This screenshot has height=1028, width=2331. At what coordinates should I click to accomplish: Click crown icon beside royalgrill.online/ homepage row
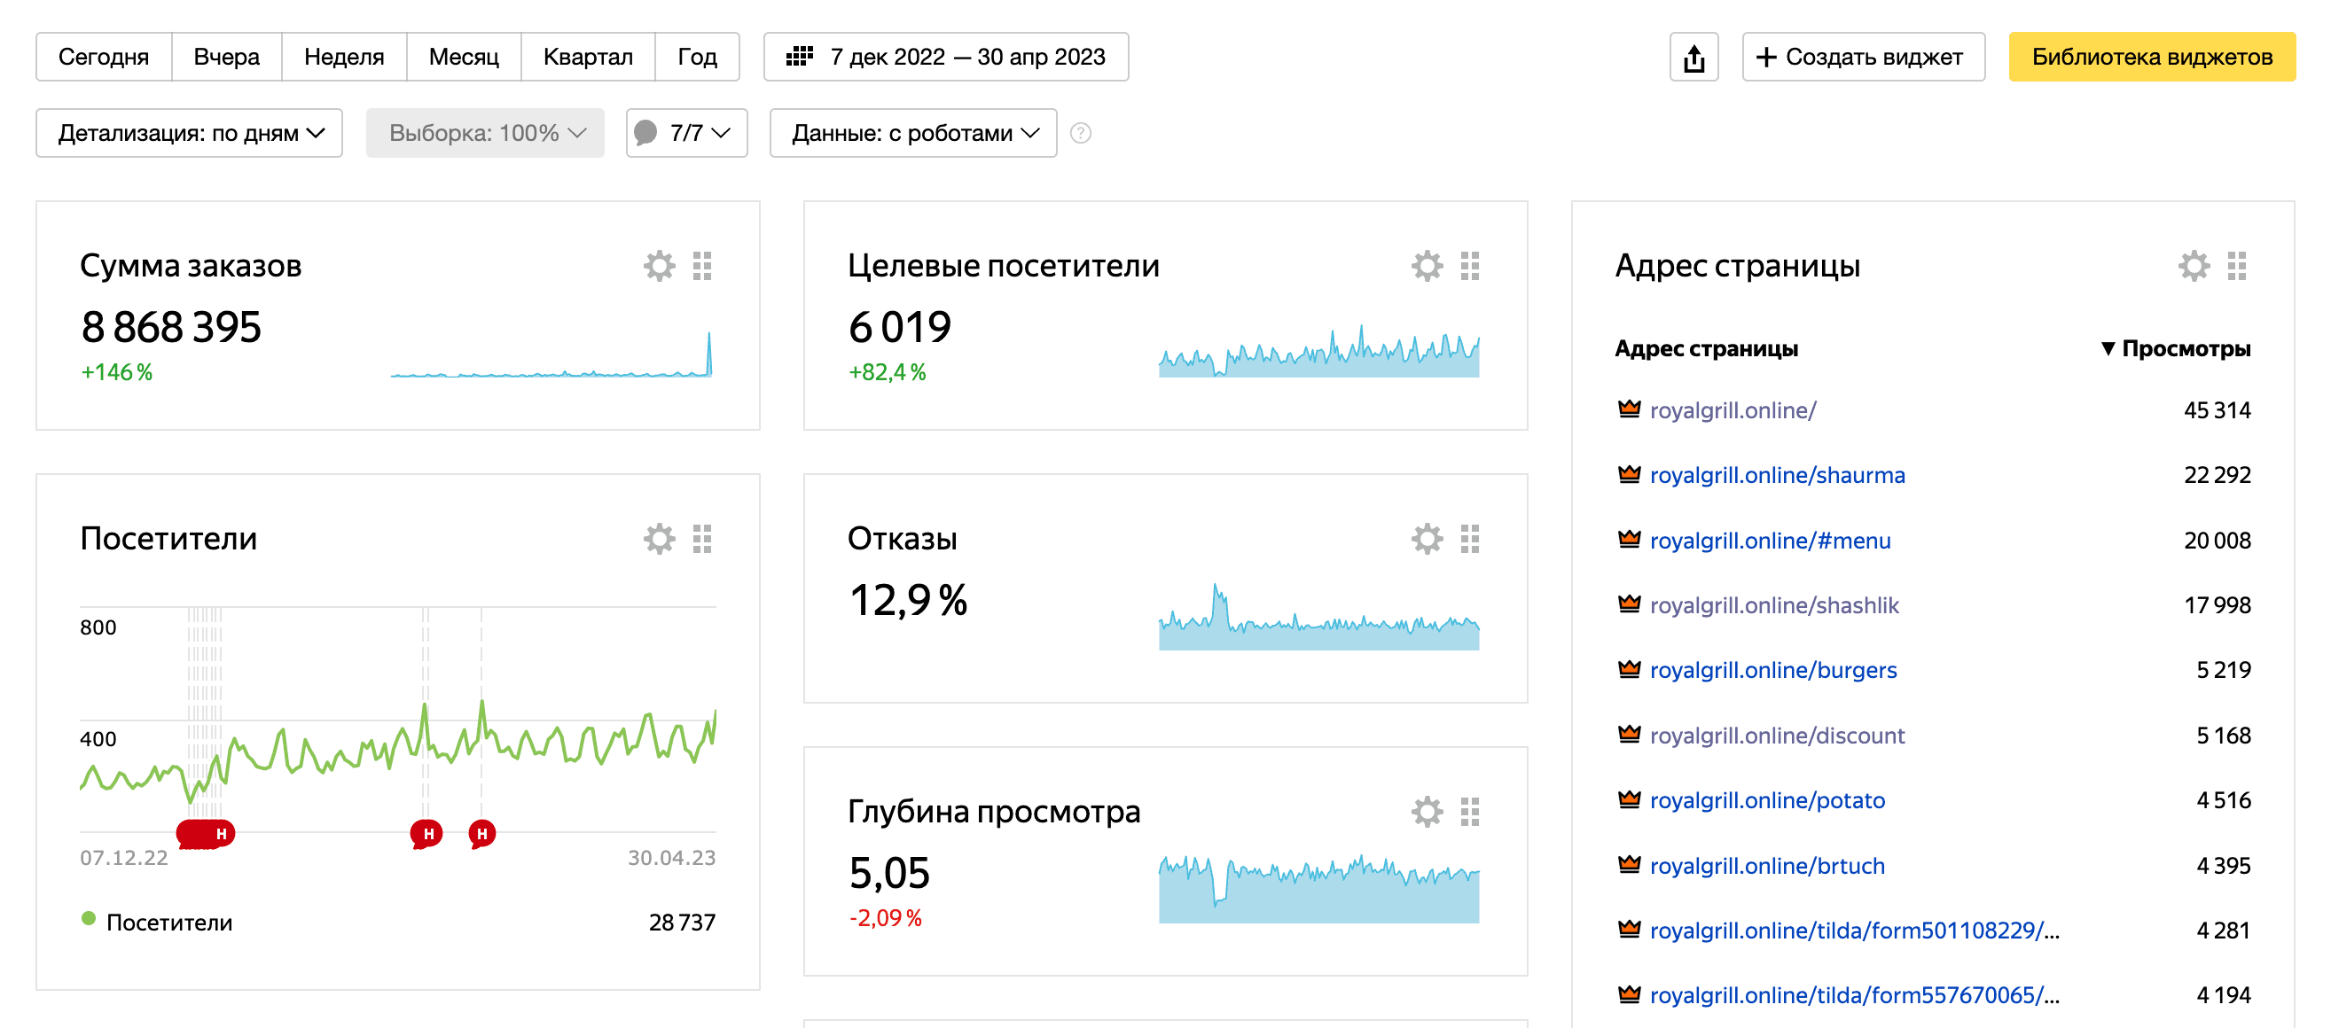[x=1630, y=409]
